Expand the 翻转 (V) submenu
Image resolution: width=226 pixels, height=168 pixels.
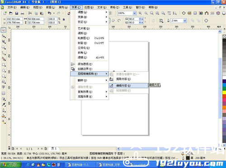(x=89, y=80)
